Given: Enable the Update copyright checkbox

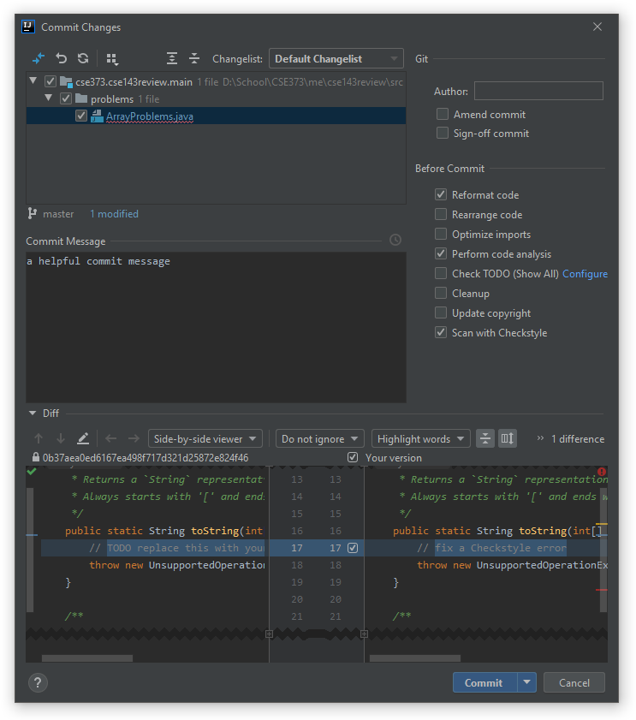Looking at the screenshot, I should (x=441, y=312).
